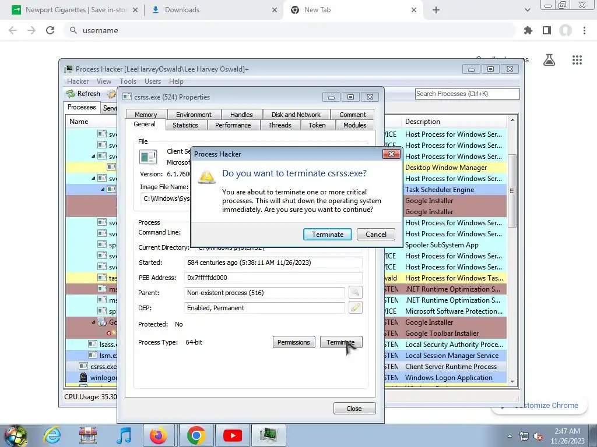The height and width of the screenshot is (447, 597).
Task: Click the csrss.exe file icon in Properties
Action: [x=148, y=157]
